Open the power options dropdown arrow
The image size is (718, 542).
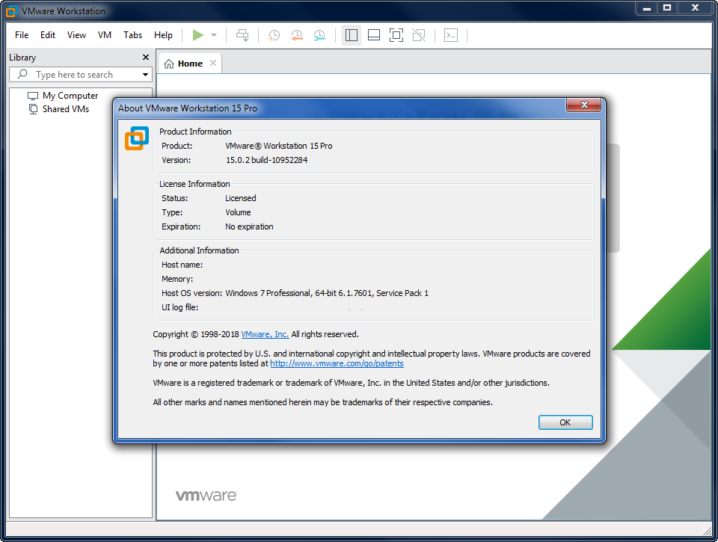[214, 35]
